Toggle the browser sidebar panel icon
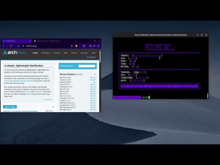Screen dimensions: 220x165 90,46
